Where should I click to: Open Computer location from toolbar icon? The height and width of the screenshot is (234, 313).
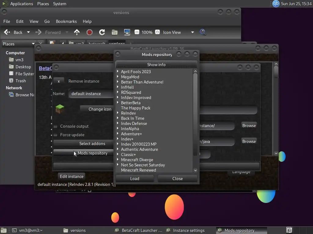click(127, 32)
